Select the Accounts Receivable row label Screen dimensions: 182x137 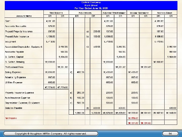(16, 26)
